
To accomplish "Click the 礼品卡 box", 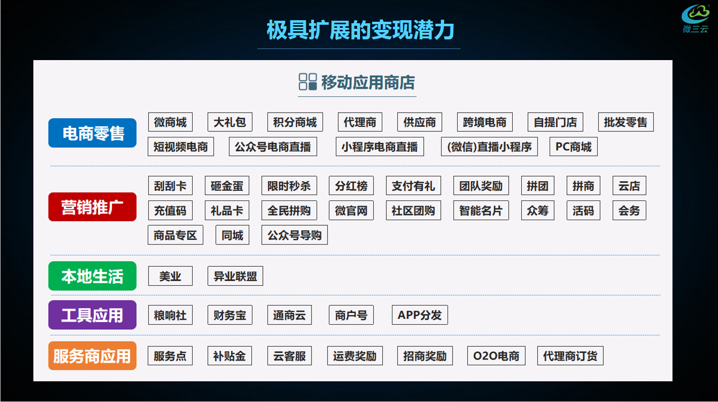I will [227, 210].
